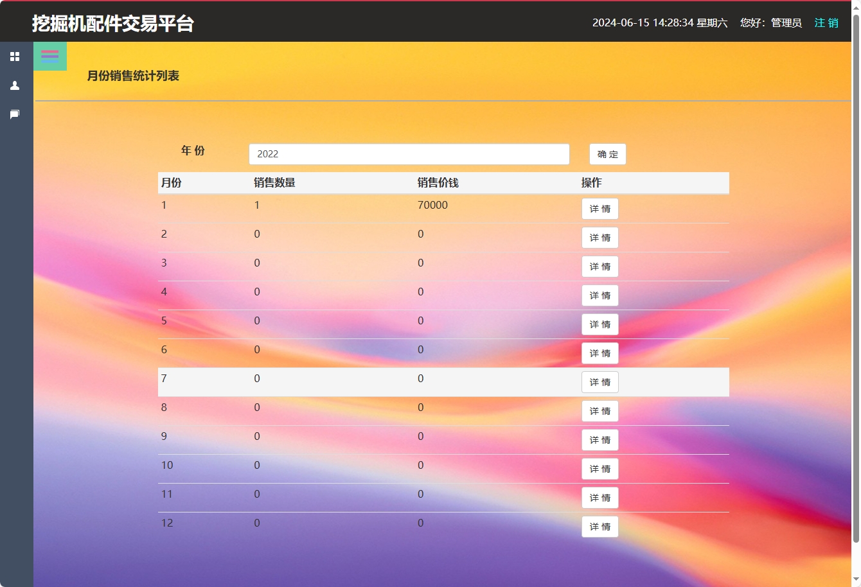Select the user management icon in sidebar
This screenshot has width=861, height=587.
15,85
